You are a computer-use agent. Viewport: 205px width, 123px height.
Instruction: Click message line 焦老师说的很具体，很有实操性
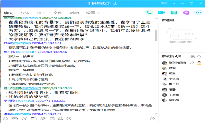(x=44, y=93)
